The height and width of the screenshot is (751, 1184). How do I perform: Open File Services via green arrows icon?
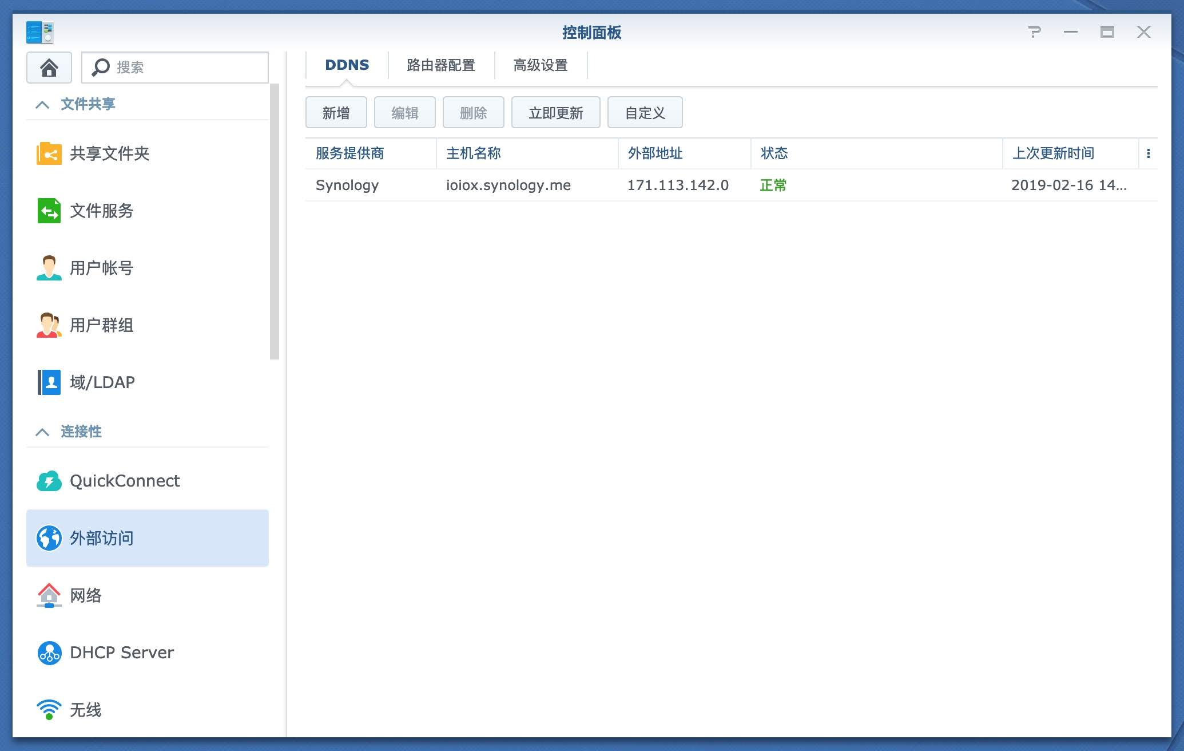49,211
